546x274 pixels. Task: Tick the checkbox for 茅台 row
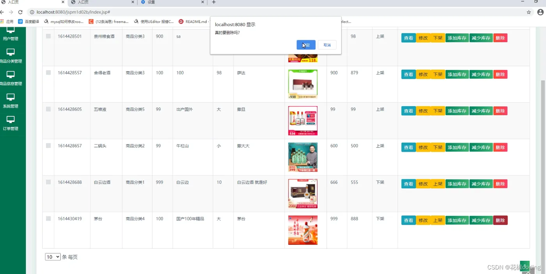pyautogui.click(x=48, y=218)
